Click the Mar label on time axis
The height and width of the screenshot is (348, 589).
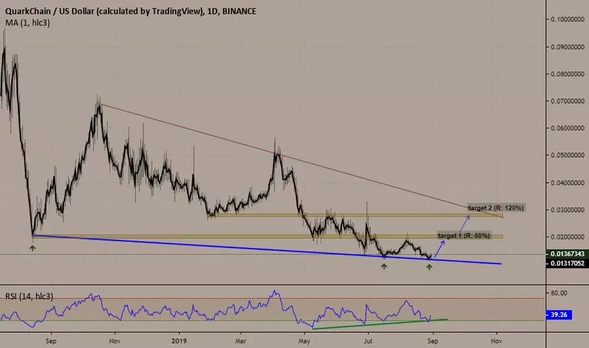[240, 341]
